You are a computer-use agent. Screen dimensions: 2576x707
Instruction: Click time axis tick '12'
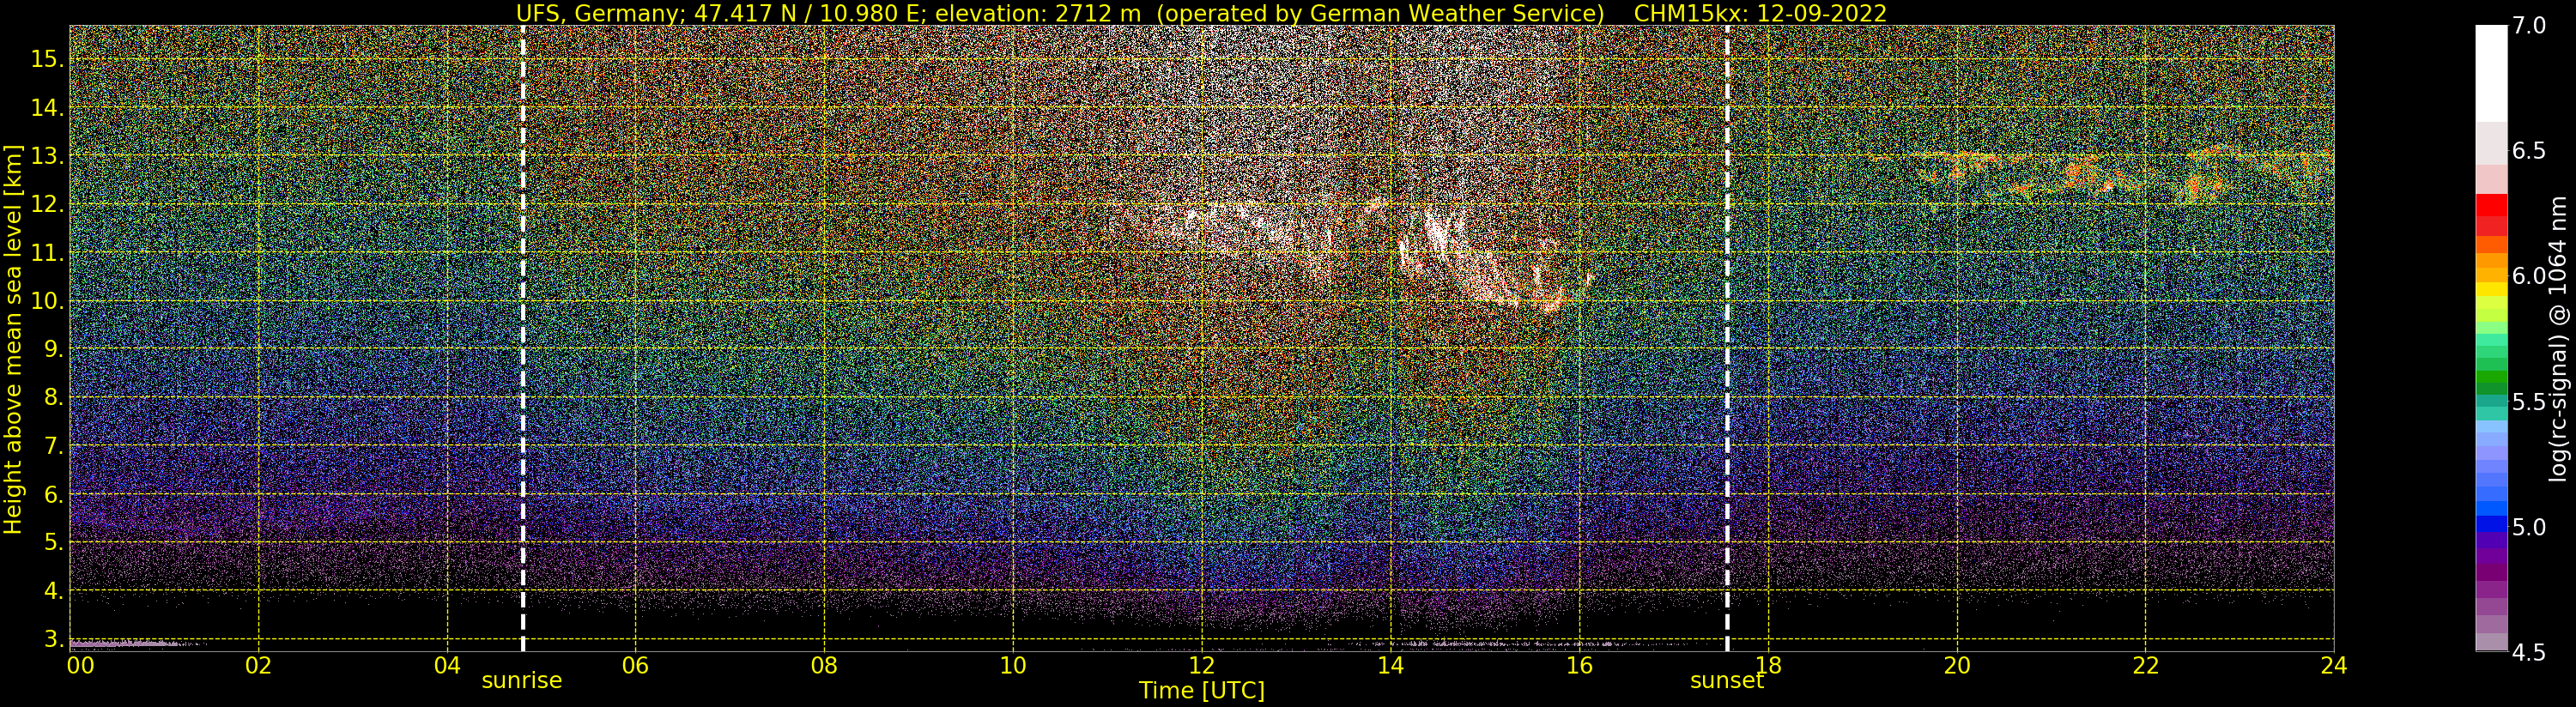coord(1202,666)
